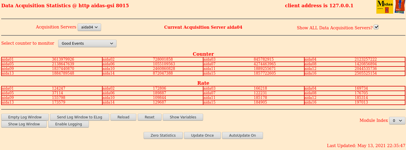
Task: Open the Good Events counter dropdown
Action: coord(87,44)
